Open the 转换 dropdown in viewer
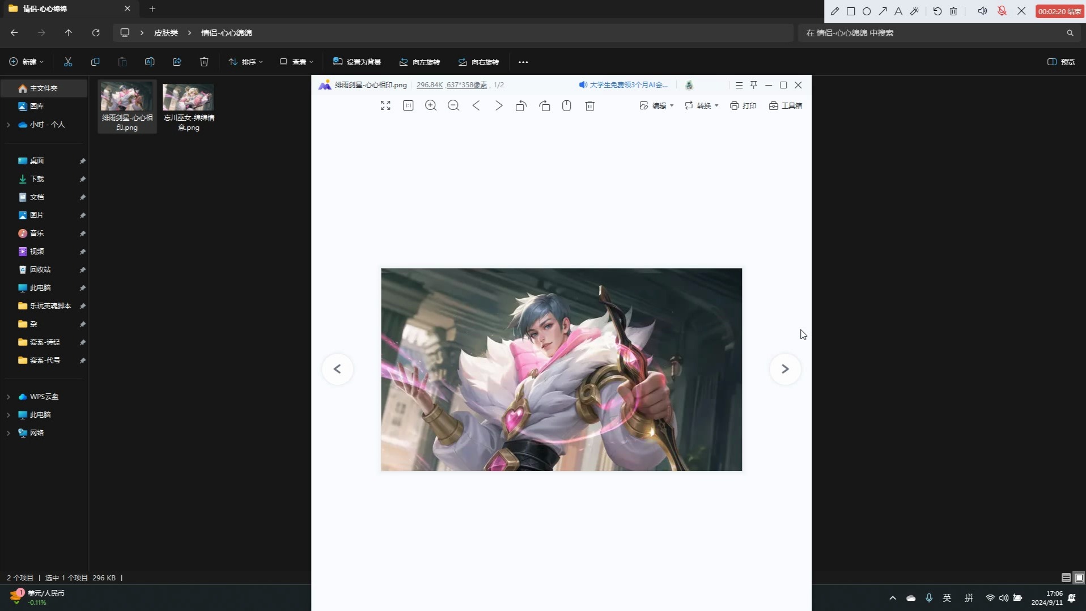 (x=701, y=105)
